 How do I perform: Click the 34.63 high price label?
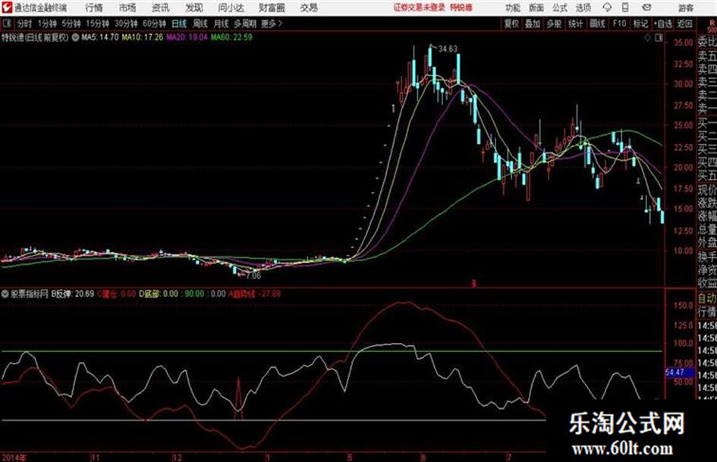(x=448, y=49)
